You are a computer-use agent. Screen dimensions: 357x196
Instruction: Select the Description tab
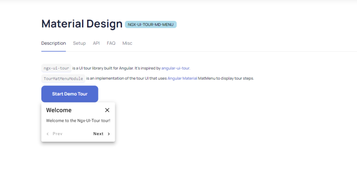54,43
